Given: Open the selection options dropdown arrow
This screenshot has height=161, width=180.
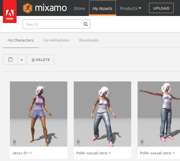Looking at the screenshot, I should pyautogui.click(x=22, y=60).
